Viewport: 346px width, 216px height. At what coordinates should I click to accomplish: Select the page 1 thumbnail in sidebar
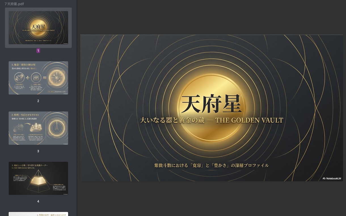coord(38,28)
